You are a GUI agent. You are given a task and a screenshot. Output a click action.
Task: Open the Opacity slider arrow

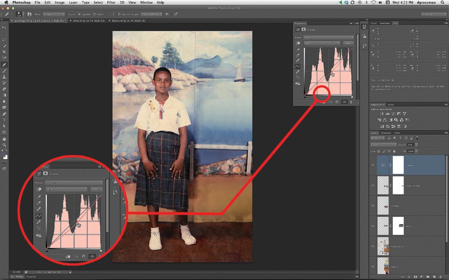pos(416,145)
